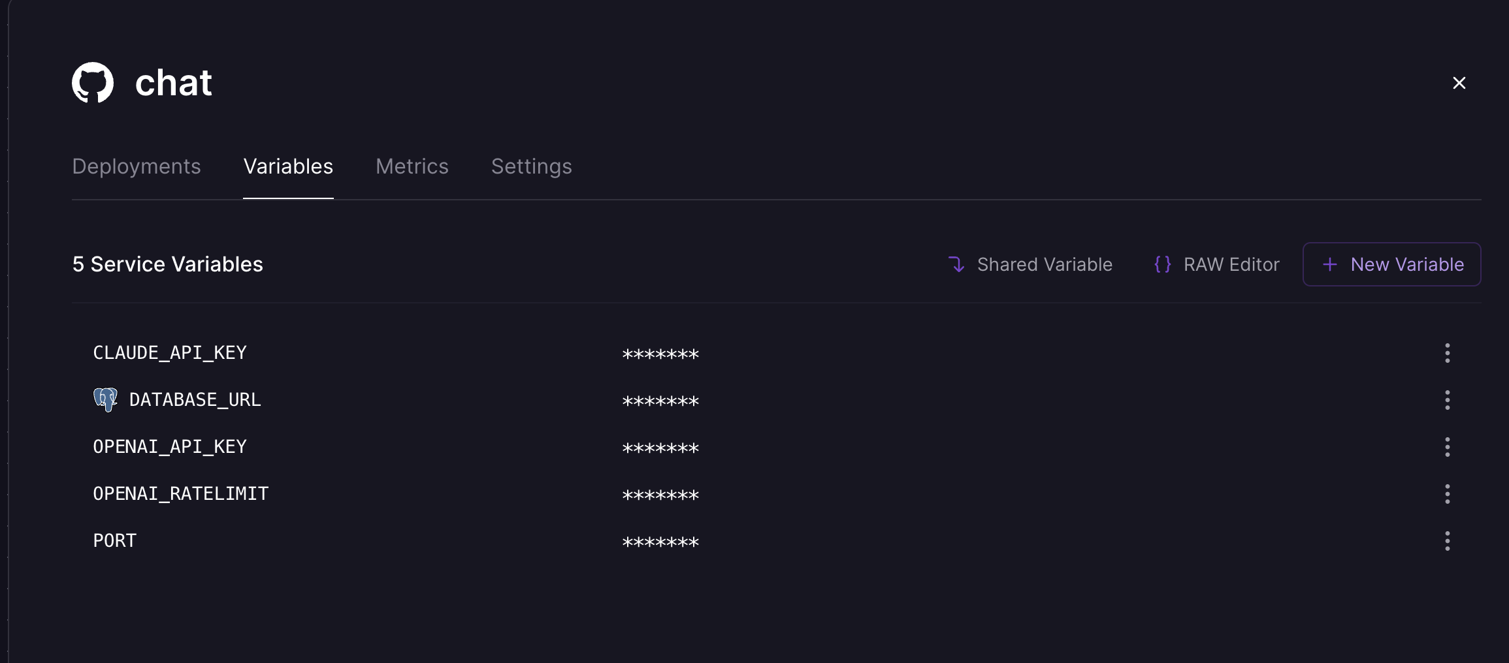Click the GitHub logo next to chat
Viewport: 1509px width, 663px height.
tap(93, 83)
